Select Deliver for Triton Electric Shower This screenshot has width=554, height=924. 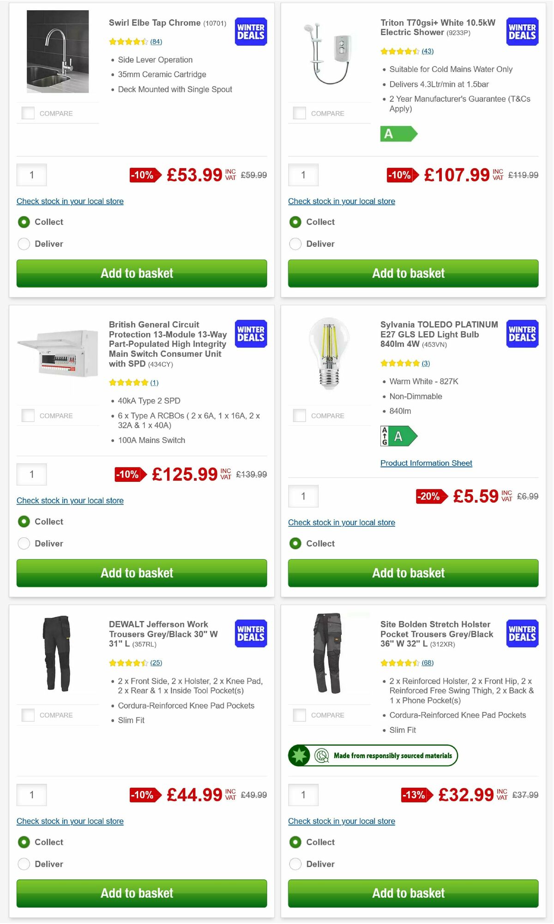coord(295,243)
